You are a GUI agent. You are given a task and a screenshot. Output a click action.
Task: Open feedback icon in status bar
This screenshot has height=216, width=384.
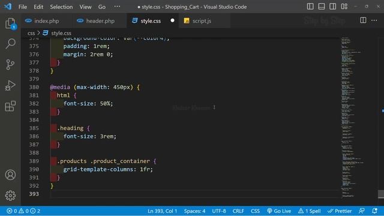(361, 211)
